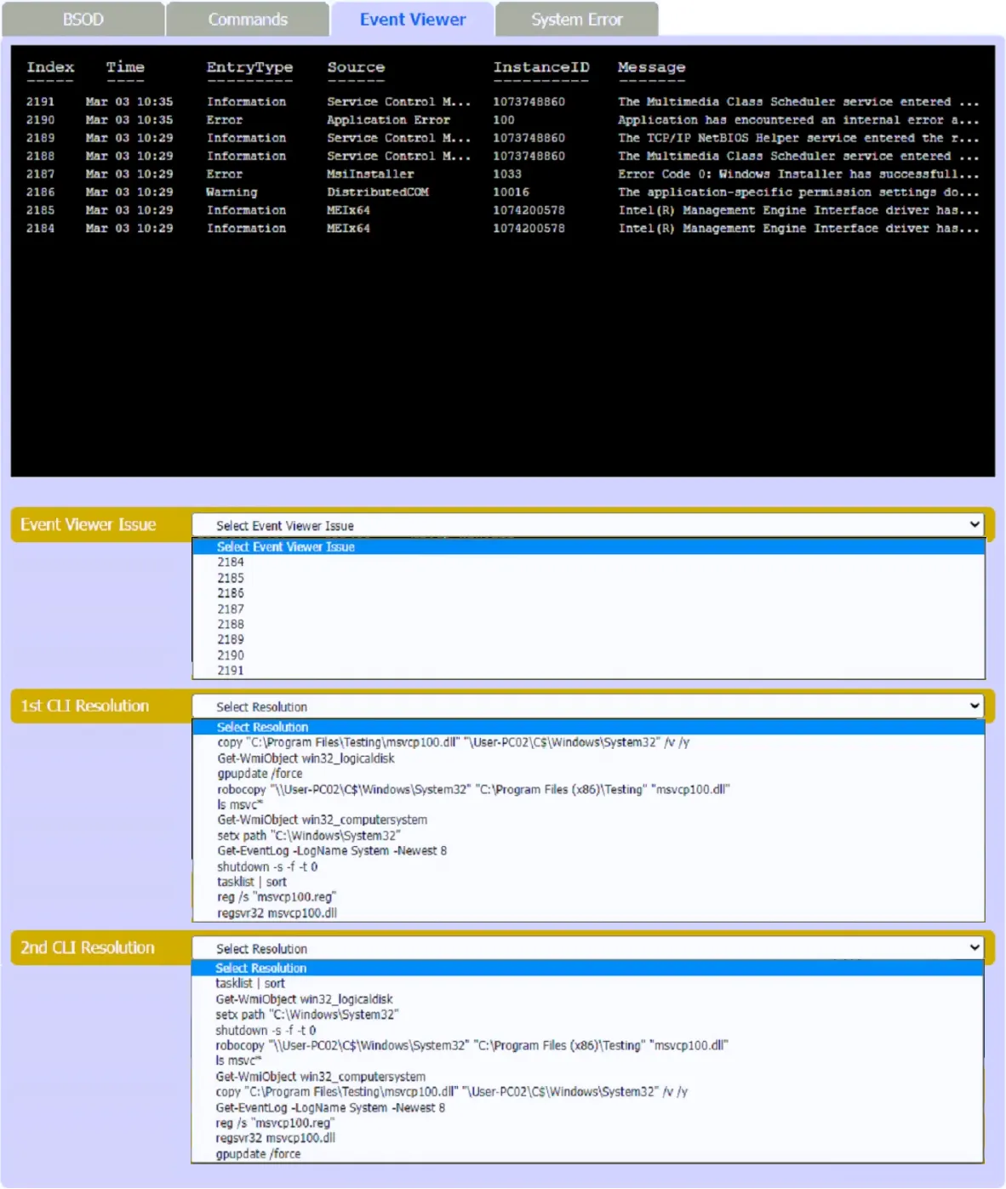Pick the robocopy option under 1st CLI Resolution

(588, 789)
